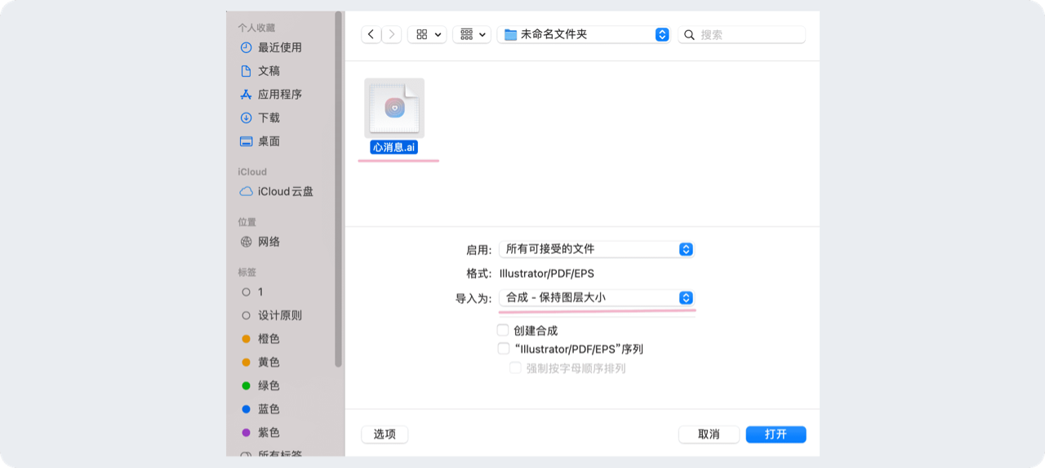
Task: Click the cloud icon beside iCloud云盘
Action: [x=246, y=191]
